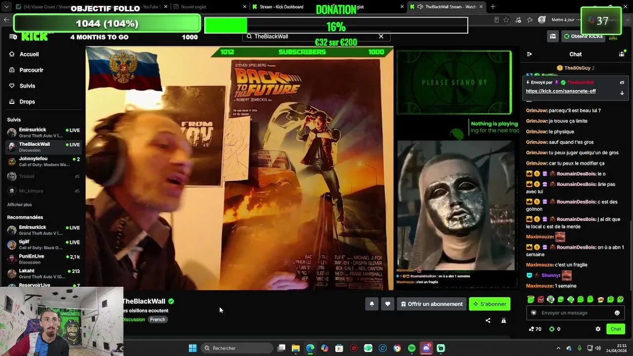Bookmark page with star icon

506,20
